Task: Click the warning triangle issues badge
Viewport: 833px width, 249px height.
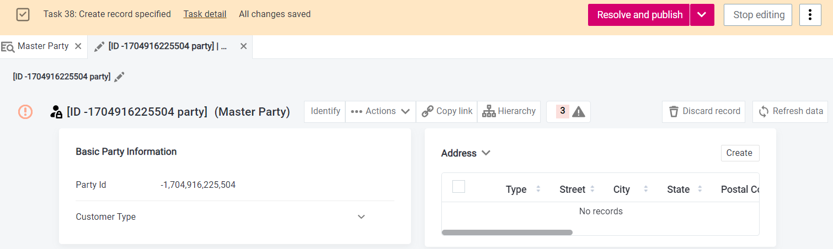Action: 568,112
